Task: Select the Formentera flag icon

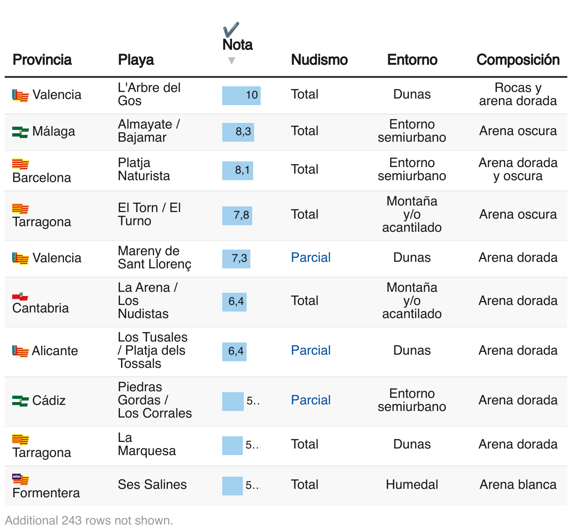Action: tap(20, 479)
